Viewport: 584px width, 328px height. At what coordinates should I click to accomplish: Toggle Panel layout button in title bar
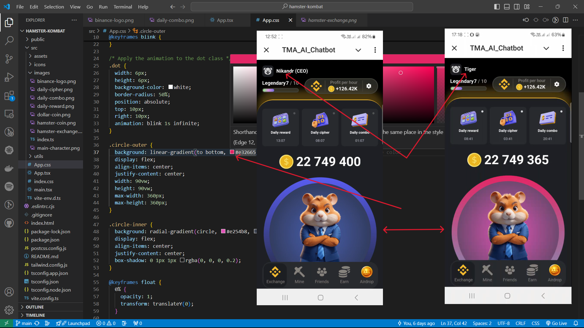tap(507, 7)
